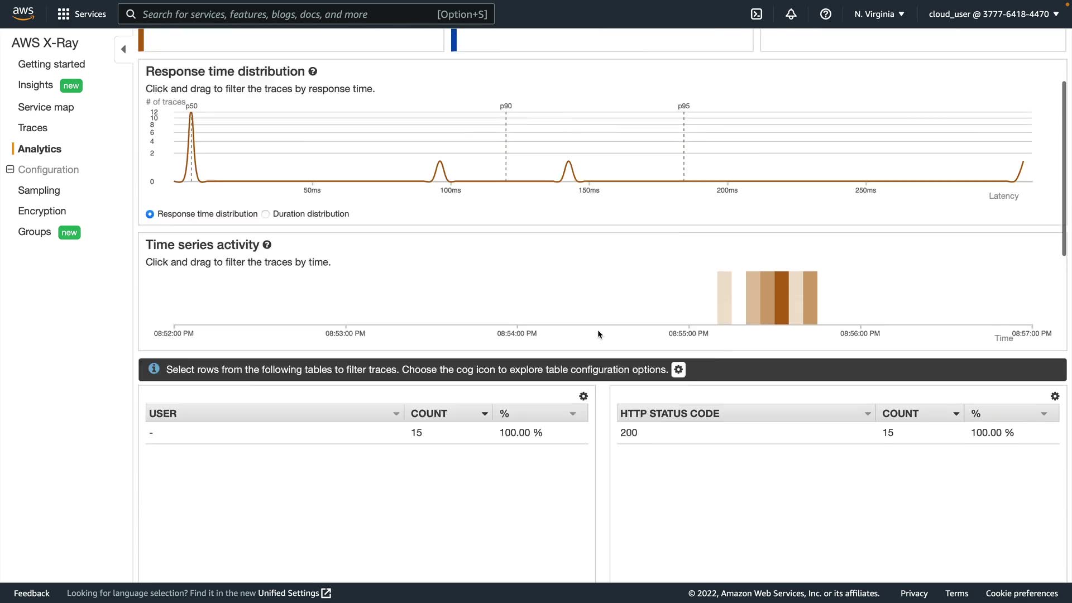The width and height of the screenshot is (1072, 603).
Task: Collapse the Configuration section in sidebar
Action: (x=10, y=169)
